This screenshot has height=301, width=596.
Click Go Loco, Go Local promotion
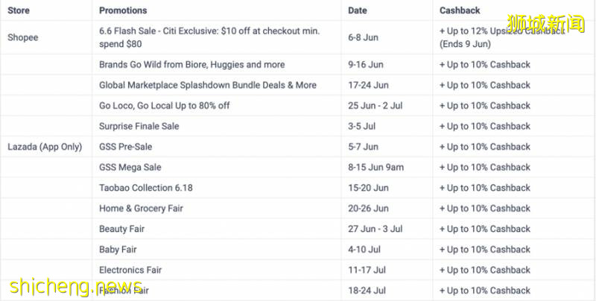pos(164,106)
